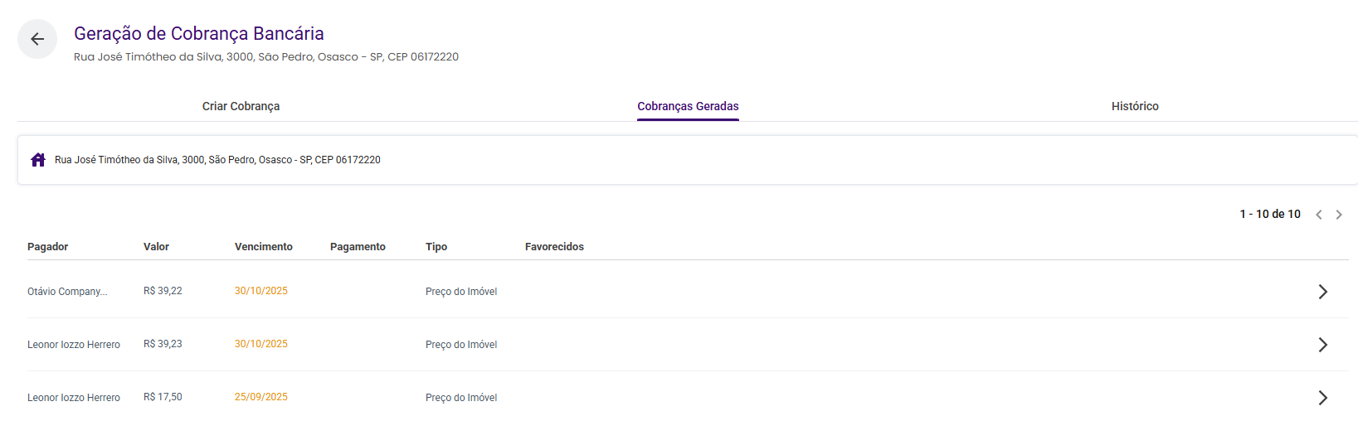The height and width of the screenshot is (421, 1358).
Task: Click the property address card
Action: point(688,160)
